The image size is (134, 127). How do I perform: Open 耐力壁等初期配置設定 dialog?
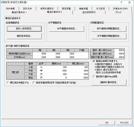point(109,29)
